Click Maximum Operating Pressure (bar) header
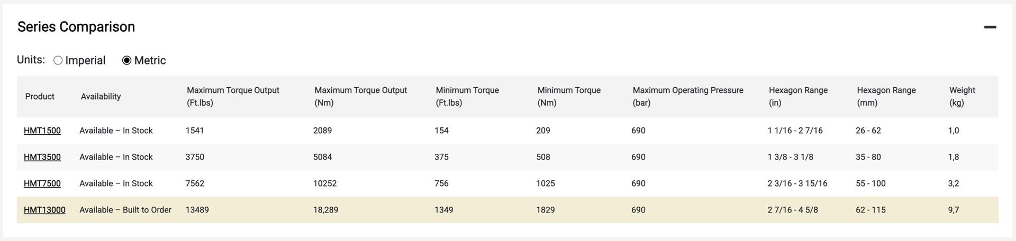 688,96
